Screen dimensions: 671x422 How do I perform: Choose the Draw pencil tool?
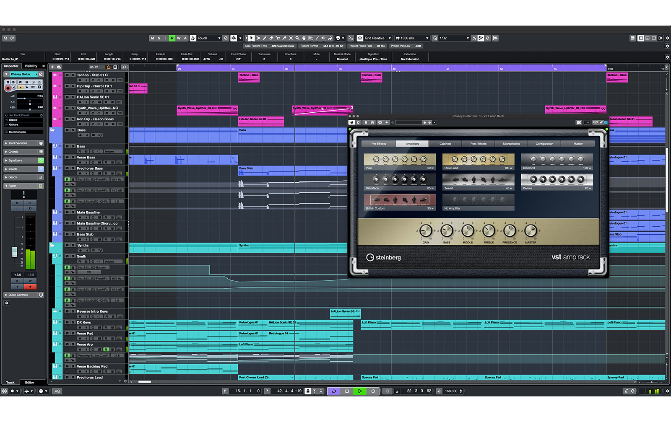[x=265, y=38]
